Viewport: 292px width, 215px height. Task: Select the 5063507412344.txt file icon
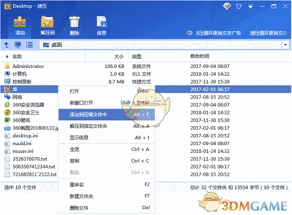7,166
